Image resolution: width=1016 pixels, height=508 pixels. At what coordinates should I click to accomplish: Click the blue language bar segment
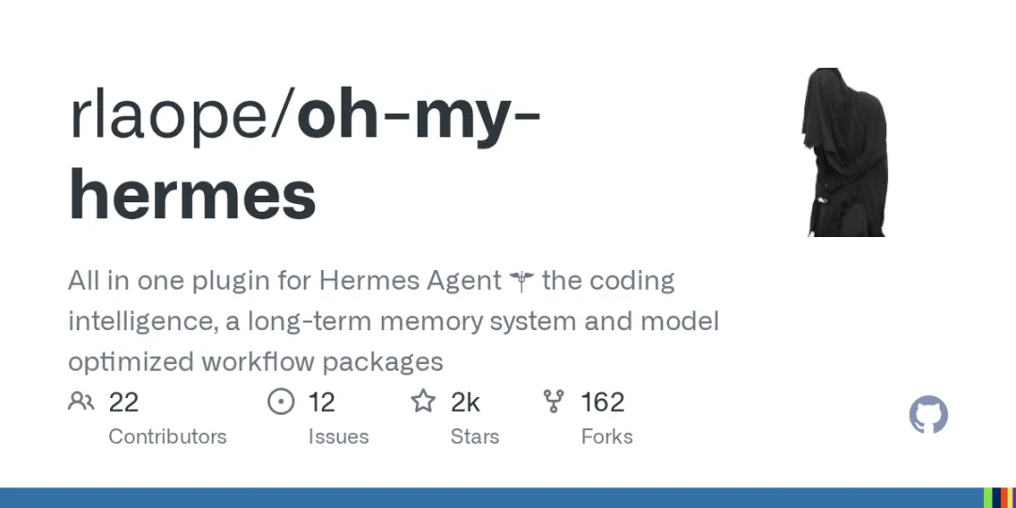pyautogui.click(x=491, y=498)
